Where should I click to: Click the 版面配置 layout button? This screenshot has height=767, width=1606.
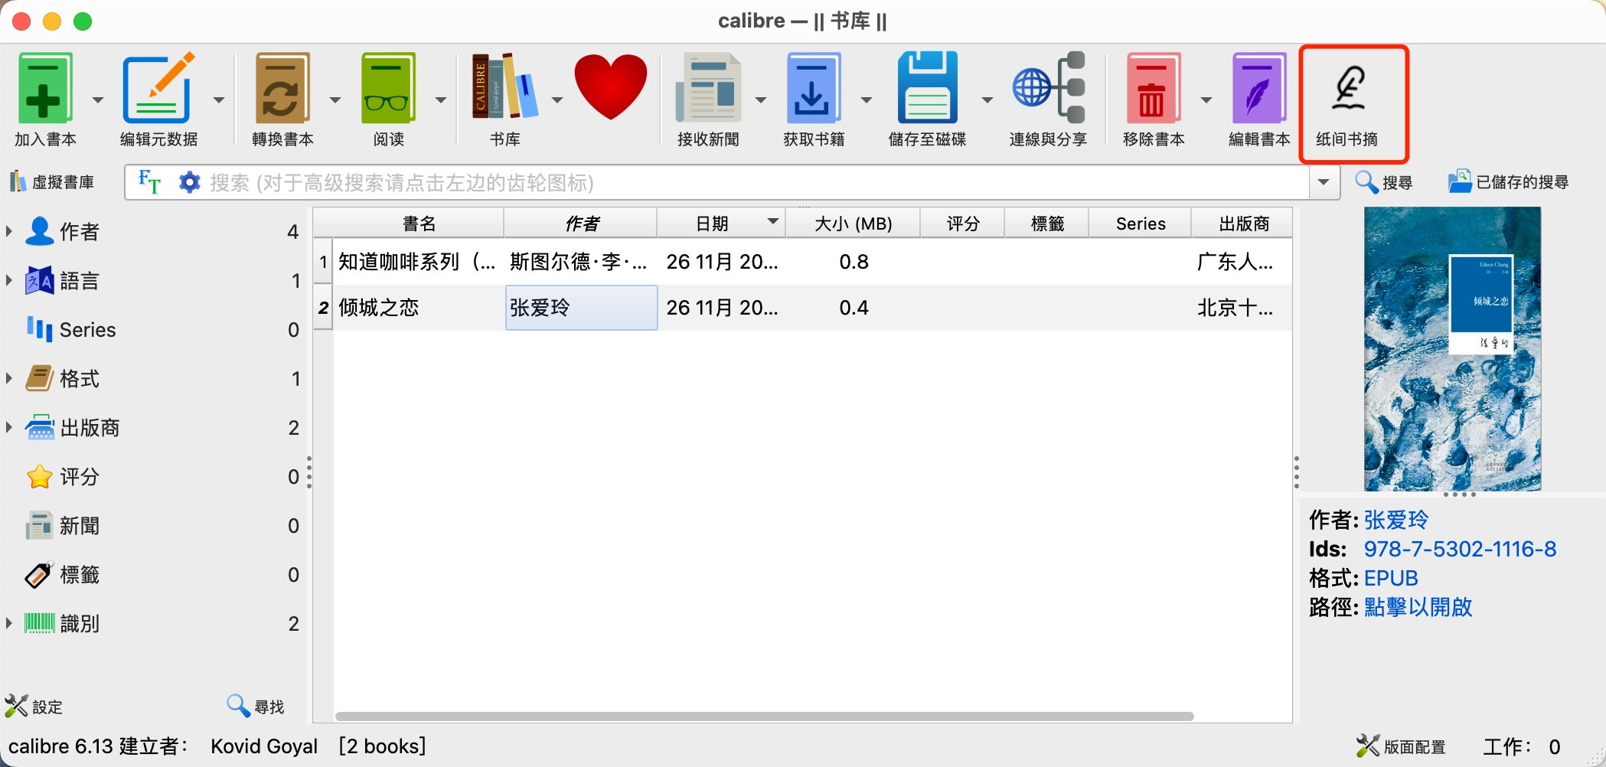click(x=1401, y=746)
